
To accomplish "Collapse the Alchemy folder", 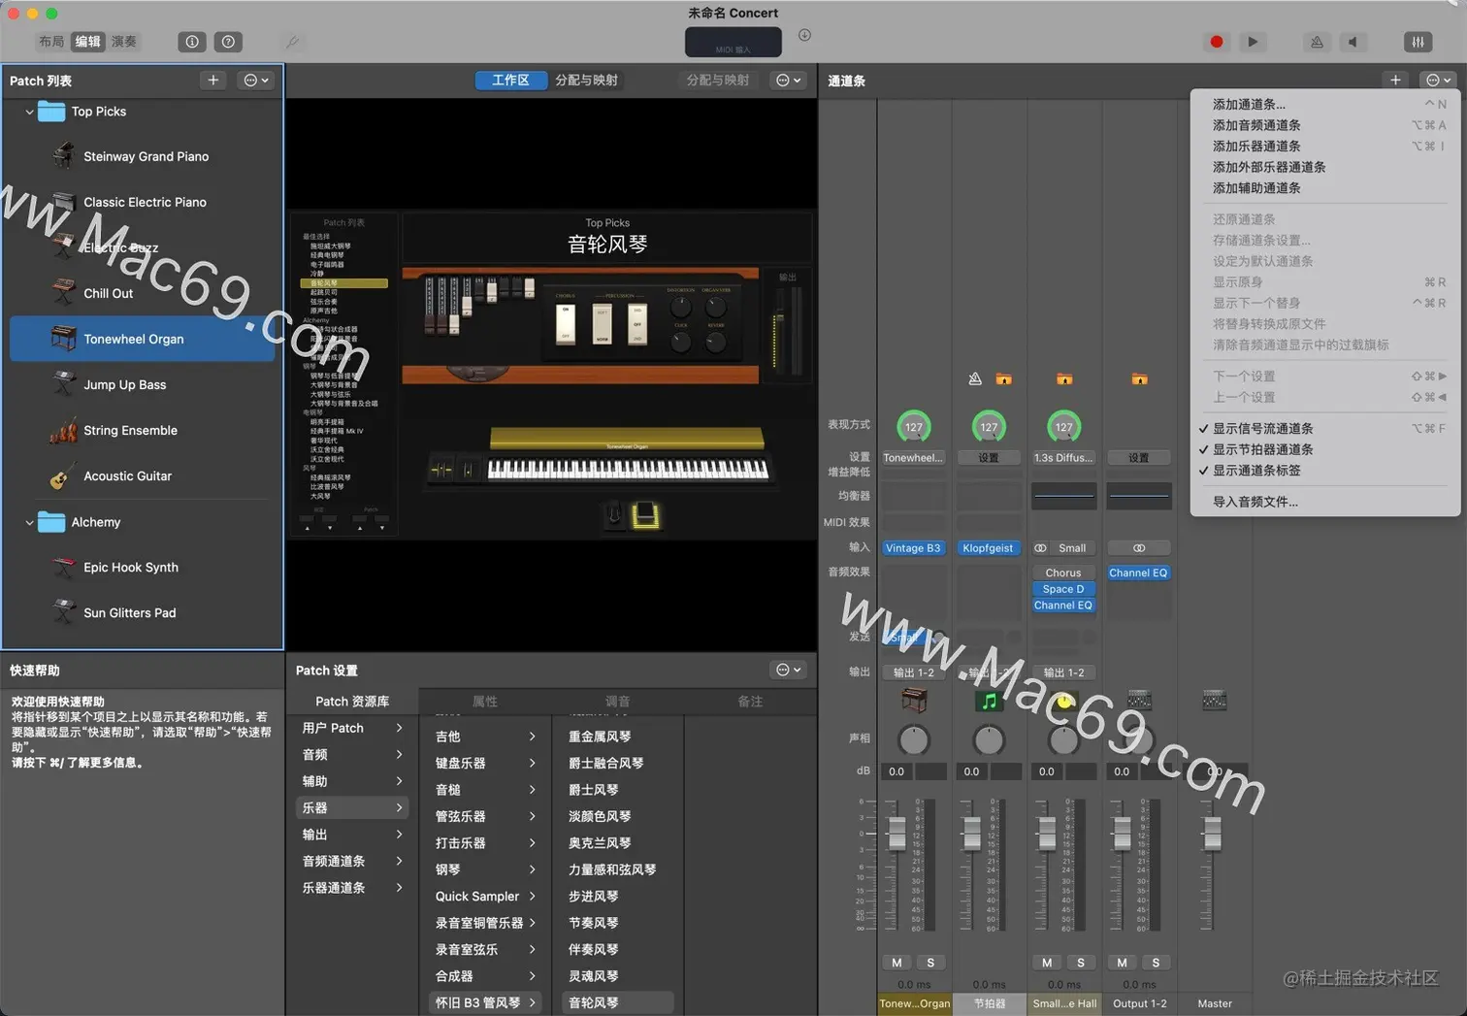I will click(29, 522).
